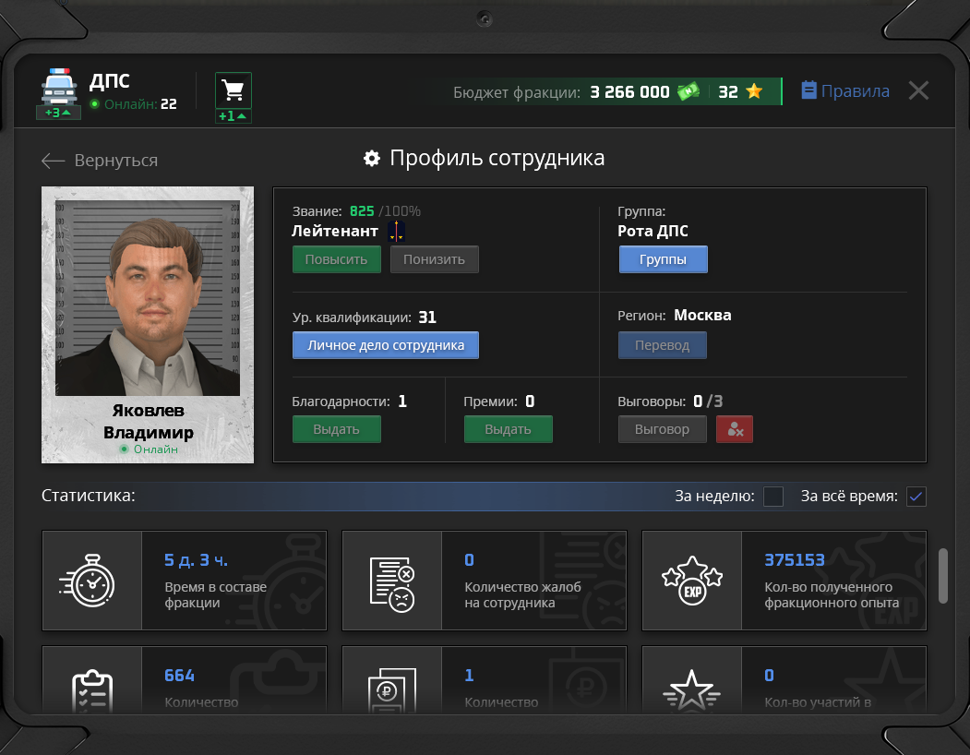The width and height of the screenshot is (970, 755).
Task: Click the Время в составе фракции label
Action: coord(215,594)
